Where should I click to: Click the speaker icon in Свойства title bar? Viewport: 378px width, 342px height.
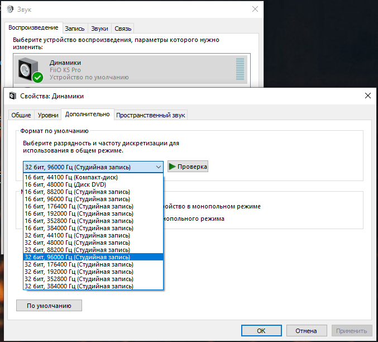[x=12, y=96]
